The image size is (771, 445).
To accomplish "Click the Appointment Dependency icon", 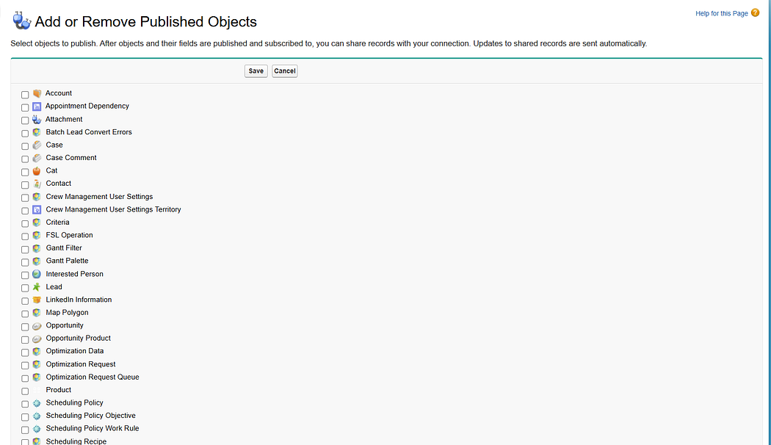I will 37,106.
